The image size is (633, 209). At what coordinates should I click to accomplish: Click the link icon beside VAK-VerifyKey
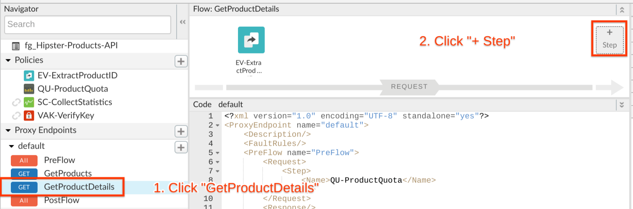[x=16, y=116]
